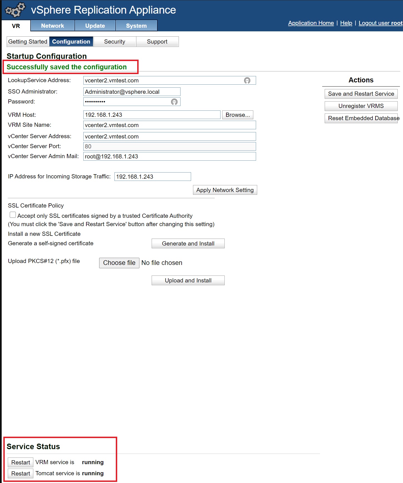
Task: Click Apply Network Setting button
Action: pos(225,190)
